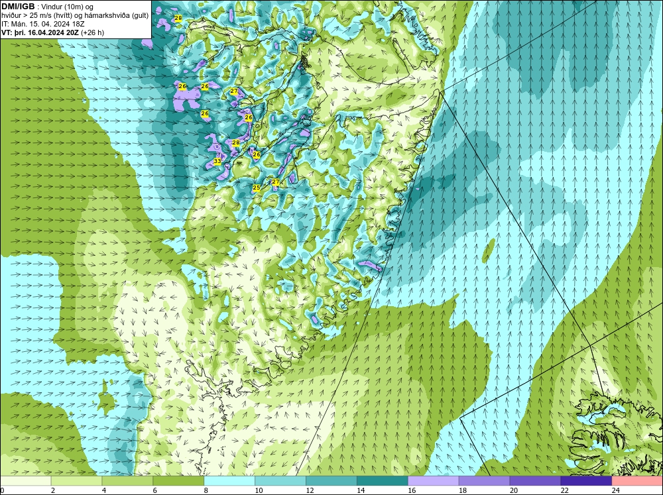Click the legend scale value 18
Viewport: 663px width, 495px height.
(463, 490)
